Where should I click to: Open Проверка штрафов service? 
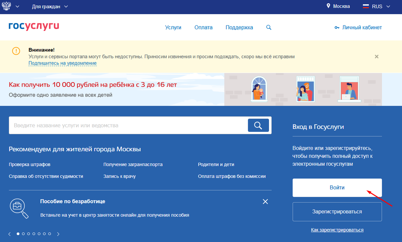pos(29,165)
